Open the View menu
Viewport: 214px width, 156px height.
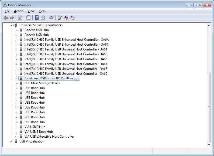pos(31,11)
